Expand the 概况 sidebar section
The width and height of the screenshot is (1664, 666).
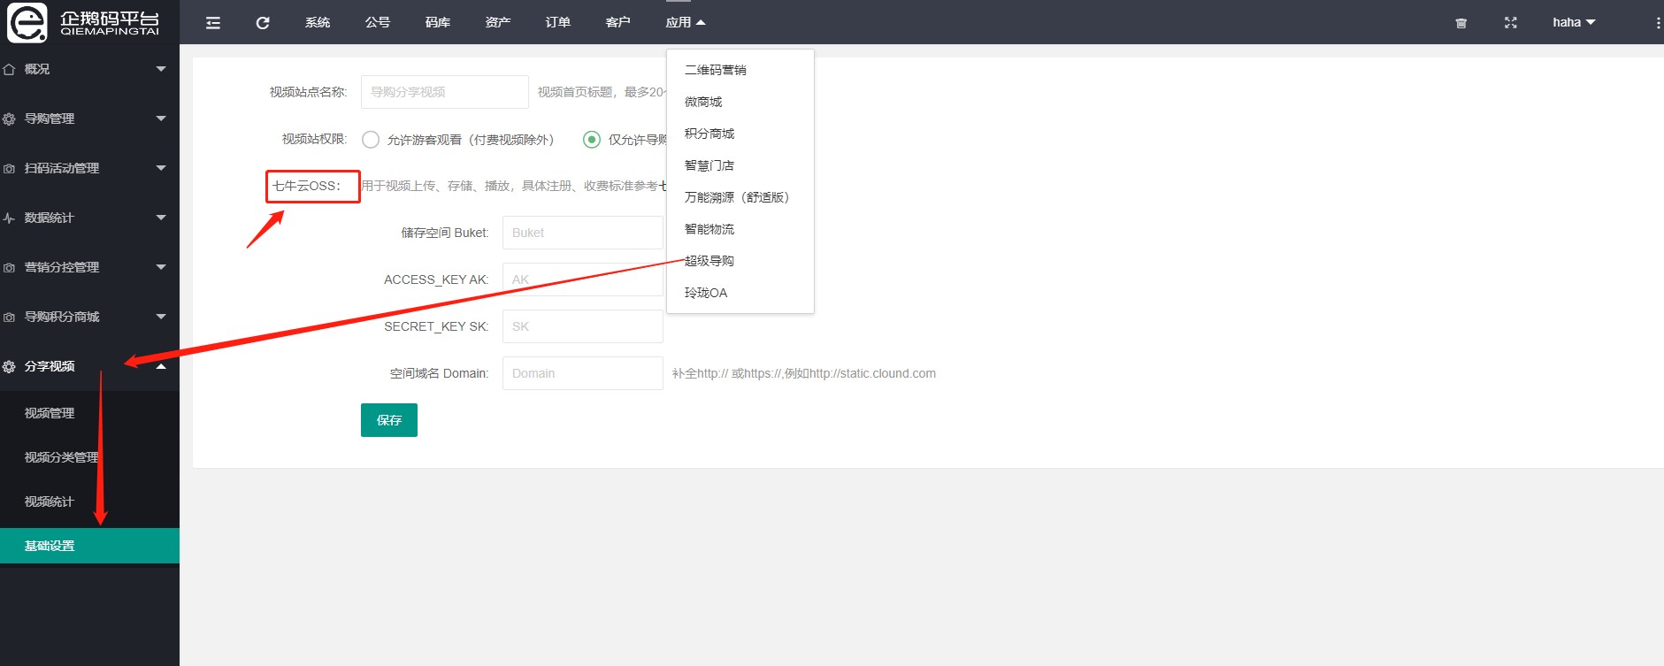(x=89, y=69)
